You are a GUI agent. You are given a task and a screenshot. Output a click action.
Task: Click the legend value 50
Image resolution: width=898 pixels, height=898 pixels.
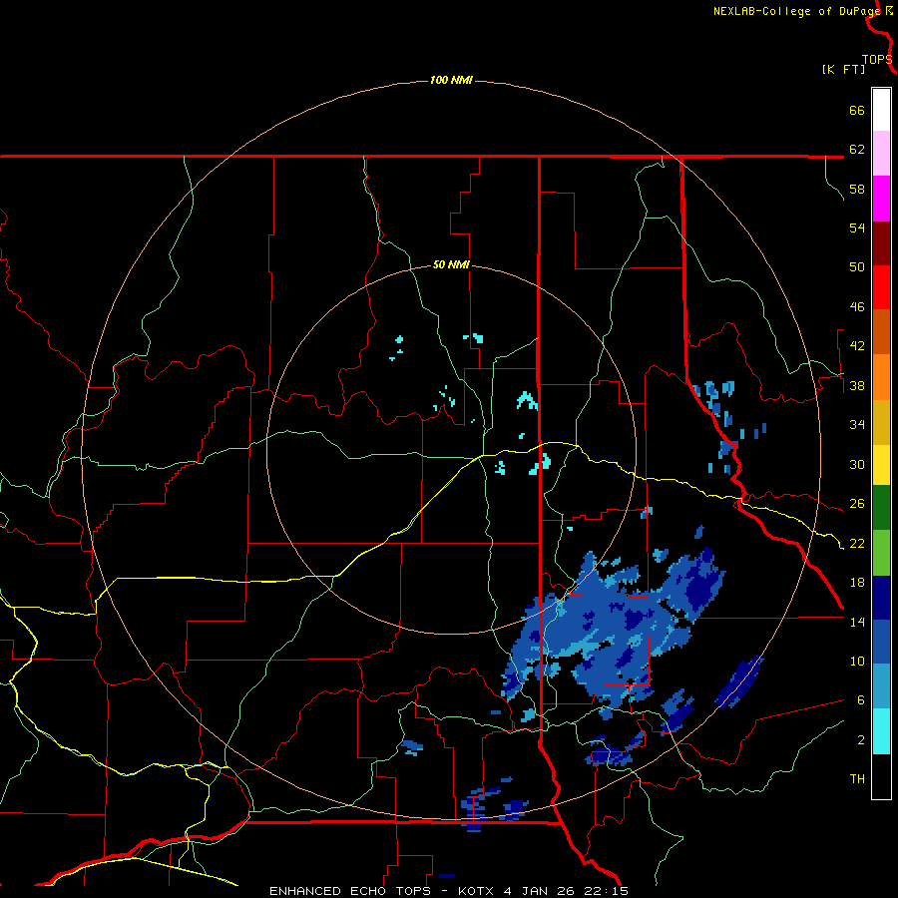pos(857,267)
